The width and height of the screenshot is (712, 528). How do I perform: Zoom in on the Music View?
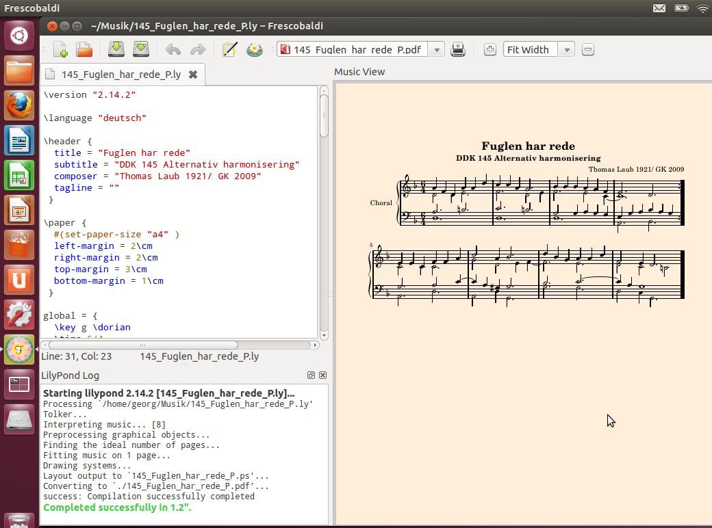click(x=490, y=49)
